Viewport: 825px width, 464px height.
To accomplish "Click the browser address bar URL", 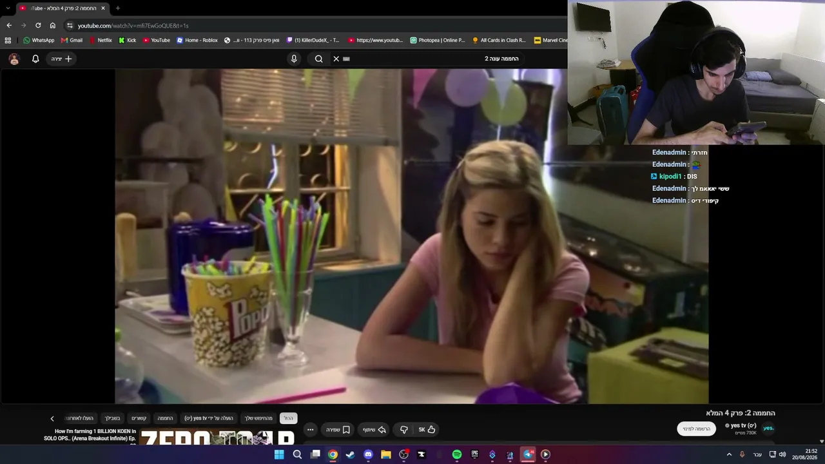I will click(x=133, y=25).
